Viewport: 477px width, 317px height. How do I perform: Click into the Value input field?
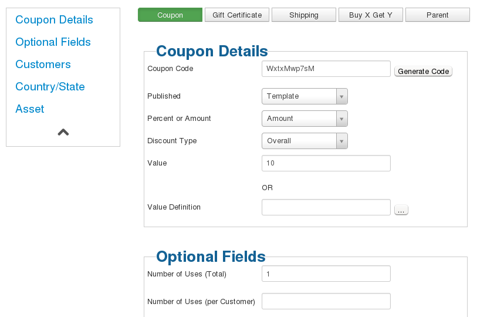(326, 163)
